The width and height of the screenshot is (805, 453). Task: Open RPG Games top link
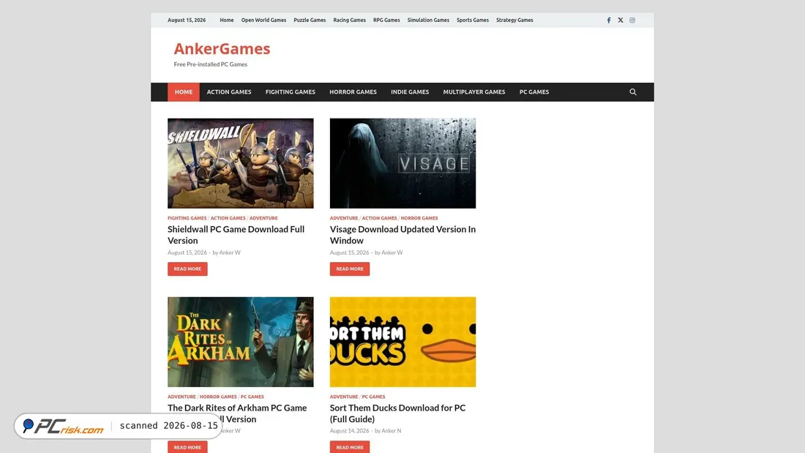pyautogui.click(x=386, y=20)
